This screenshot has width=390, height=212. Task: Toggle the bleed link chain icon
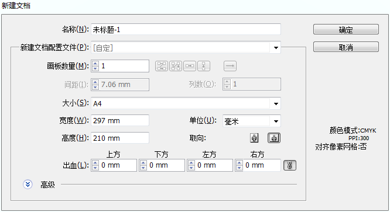(x=290, y=165)
